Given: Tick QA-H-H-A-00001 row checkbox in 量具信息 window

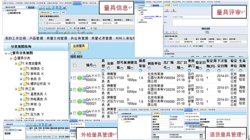Looking at the screenshot, I should coord(41,23).
